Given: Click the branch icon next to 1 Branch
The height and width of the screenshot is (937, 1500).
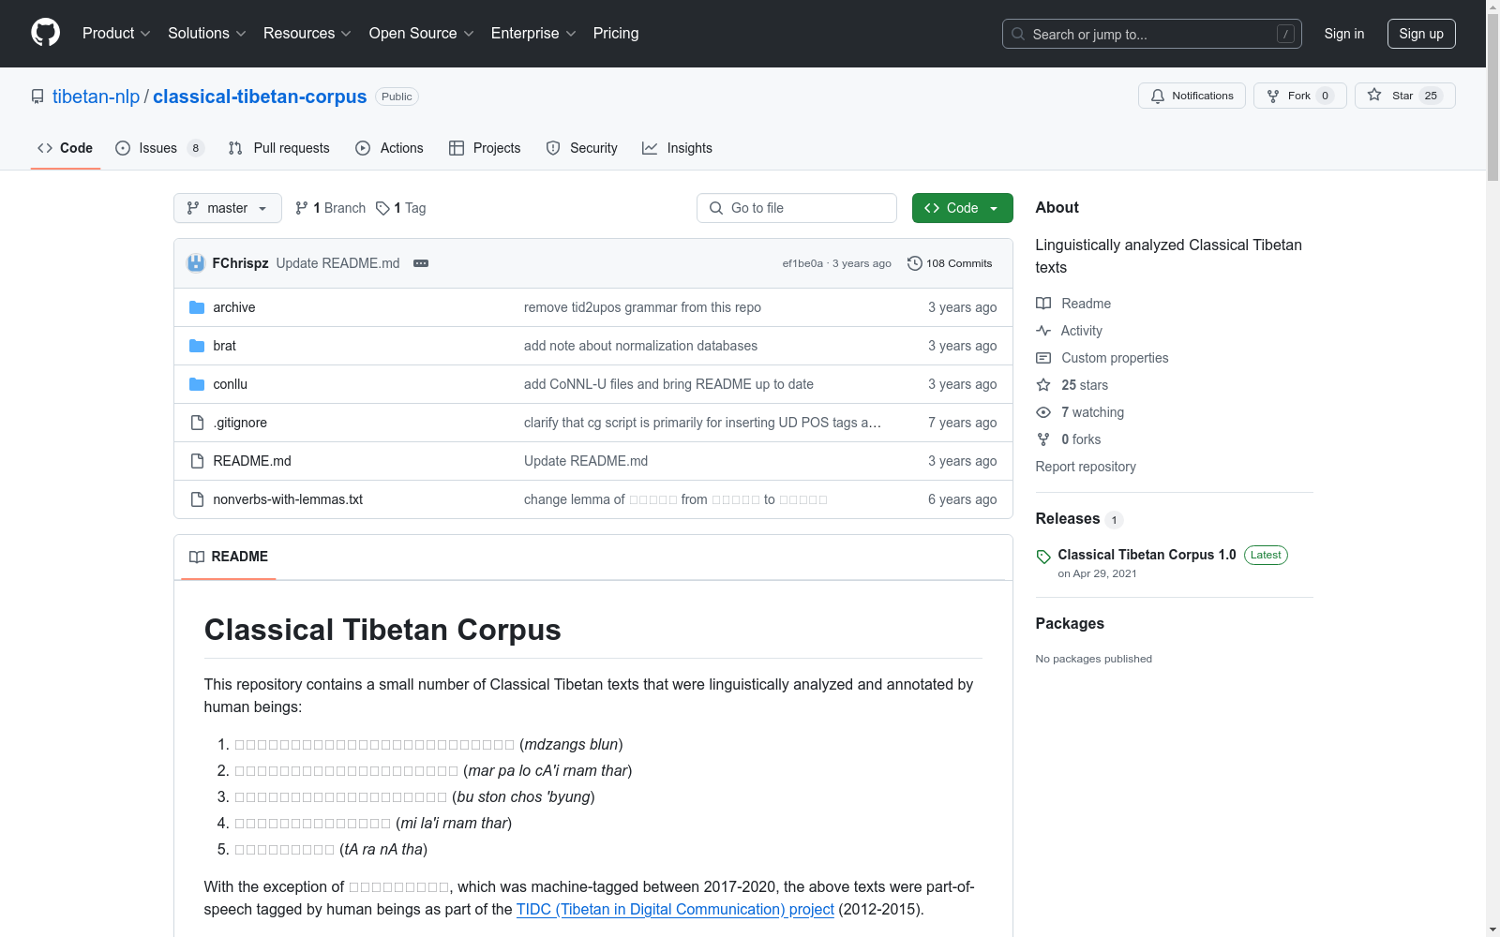Looking at the screenshot, I should click(302, 208).
